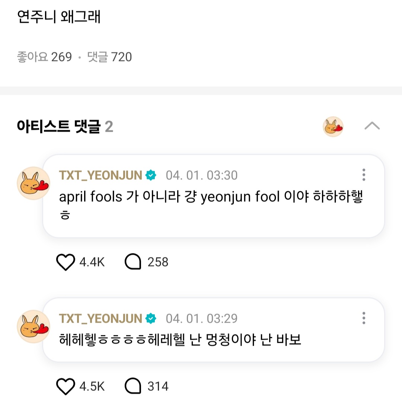Viewport: 402px width, 402px height.
Task: Like the 03:30 april fools comment
Action: pyautogui.click(x=66, y=262)
